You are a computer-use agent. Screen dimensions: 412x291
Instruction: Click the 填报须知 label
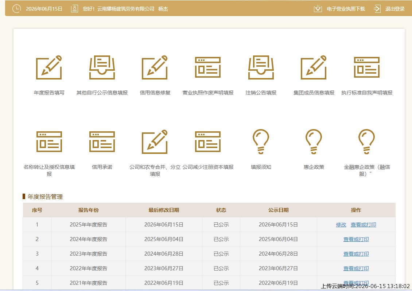(261, 167)
